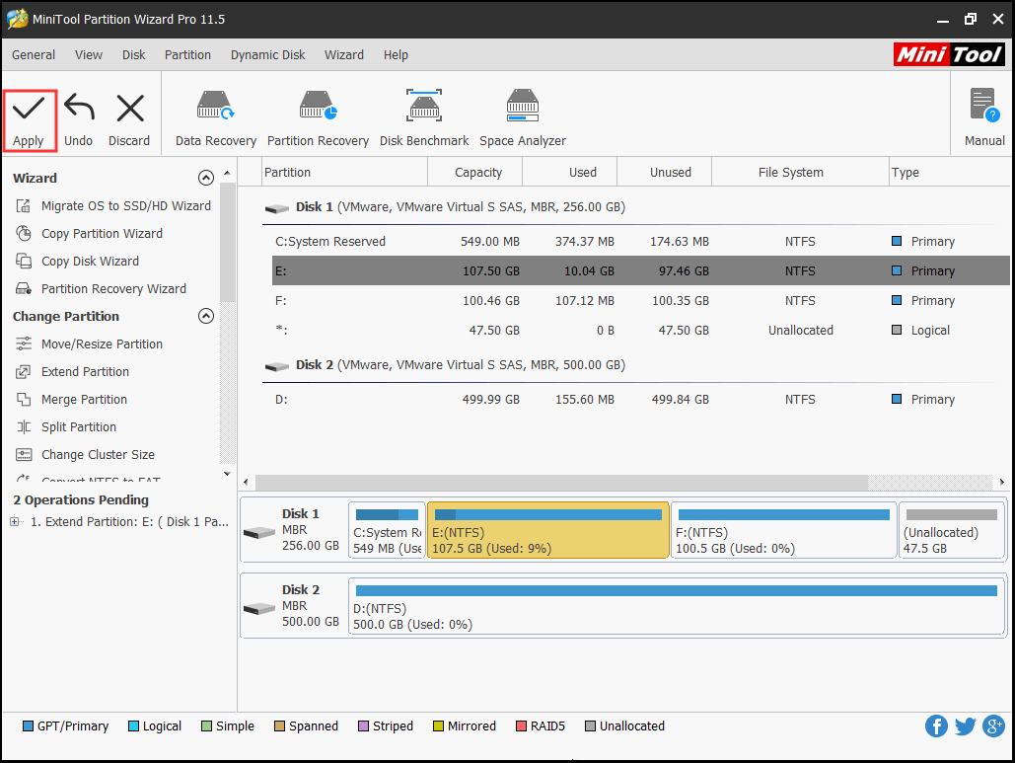This screenshot has height=763, width=1015.
Task: Collapse the Change Partition section
Action: click(206, 316)
